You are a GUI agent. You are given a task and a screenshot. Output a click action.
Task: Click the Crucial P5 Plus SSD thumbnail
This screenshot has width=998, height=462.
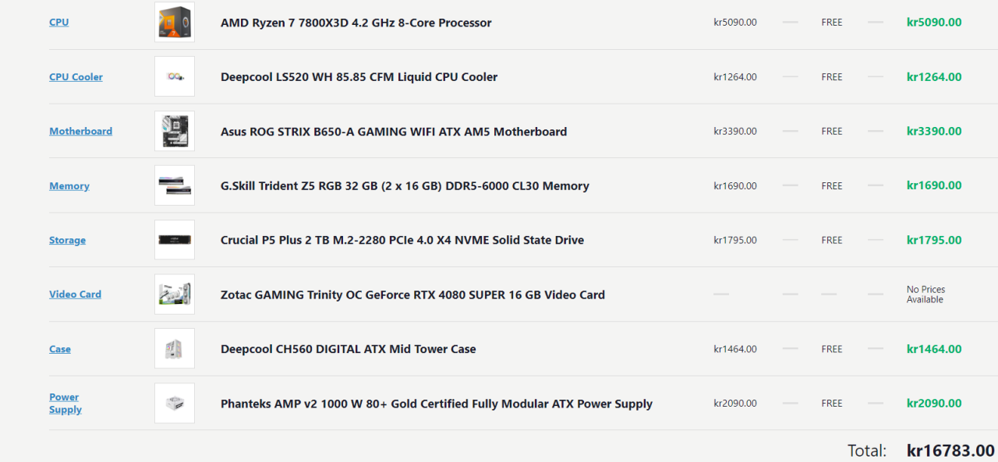174,240
